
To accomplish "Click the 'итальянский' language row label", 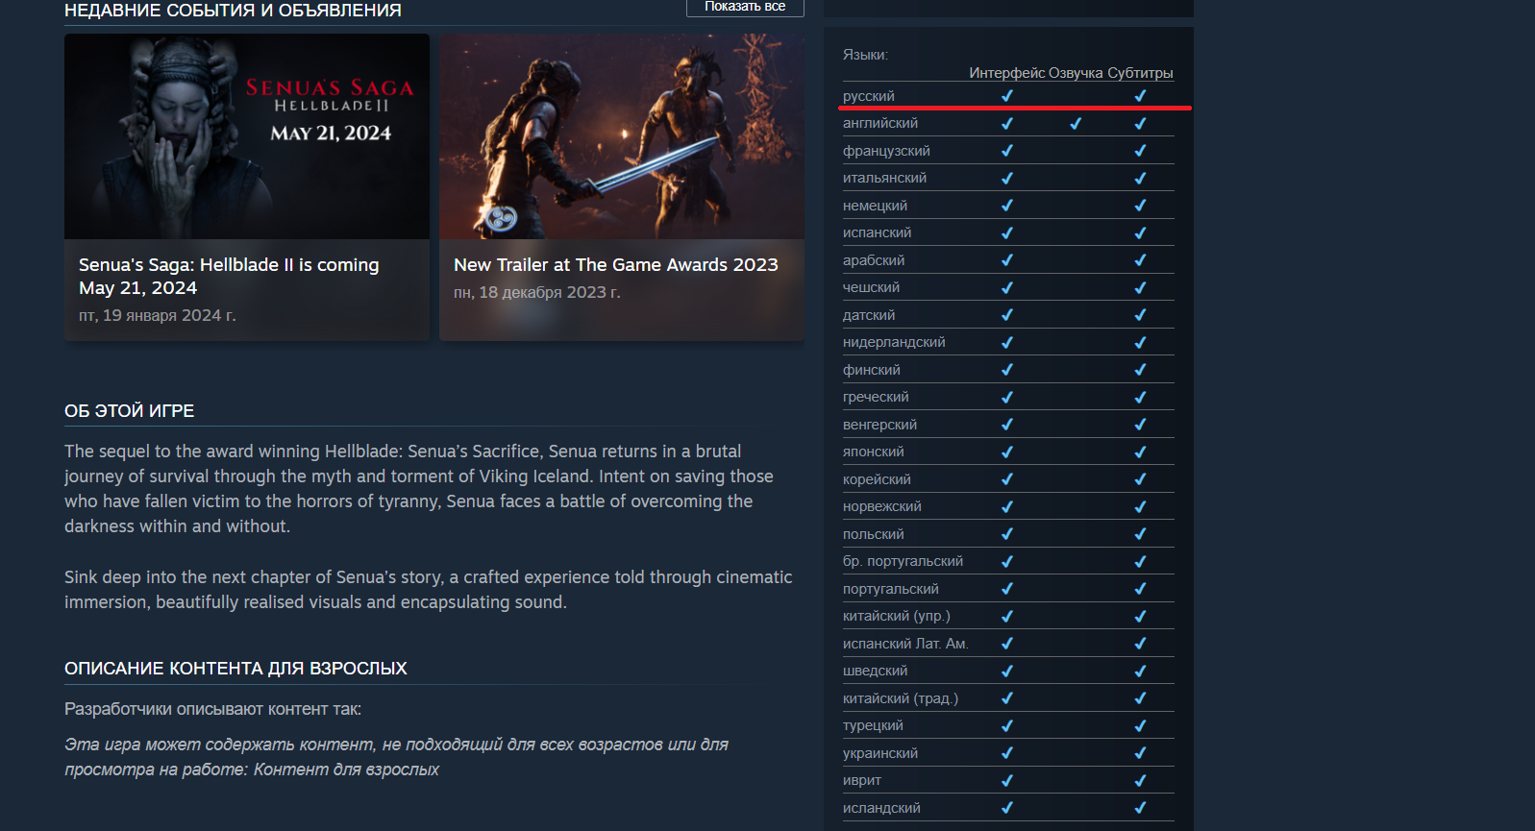I will 884,178.
